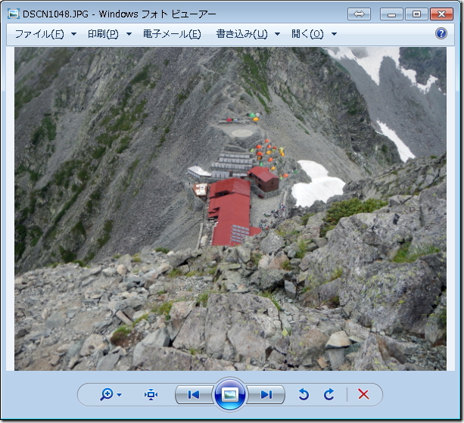Expand the arrow beside 印刷(P)

(129, 34)
